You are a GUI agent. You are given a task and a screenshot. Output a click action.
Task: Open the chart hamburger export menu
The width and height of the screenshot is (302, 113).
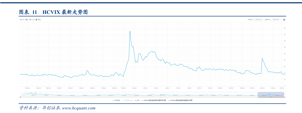point(284,20)
